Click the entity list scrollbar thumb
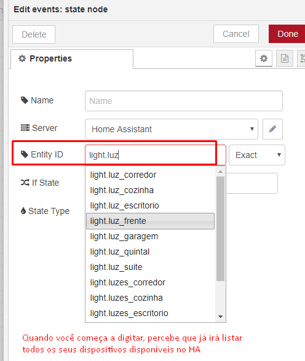The width and height of the screenshot is (305, 361). click(220, 229)
